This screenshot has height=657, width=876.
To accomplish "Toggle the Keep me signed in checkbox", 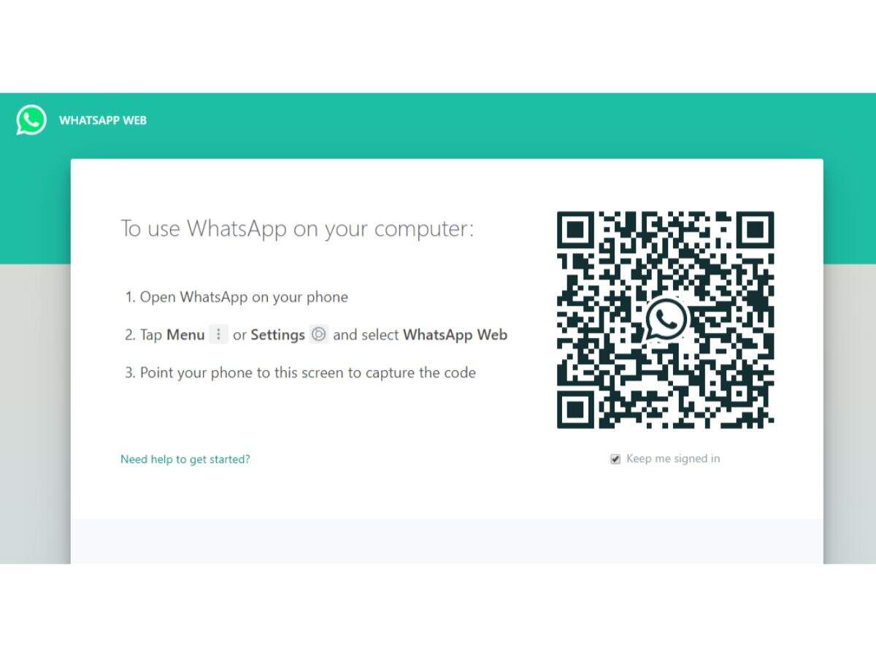I will coord(615,459).
